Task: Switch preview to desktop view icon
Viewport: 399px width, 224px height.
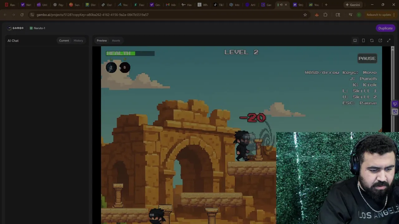Action: point(355,40)
